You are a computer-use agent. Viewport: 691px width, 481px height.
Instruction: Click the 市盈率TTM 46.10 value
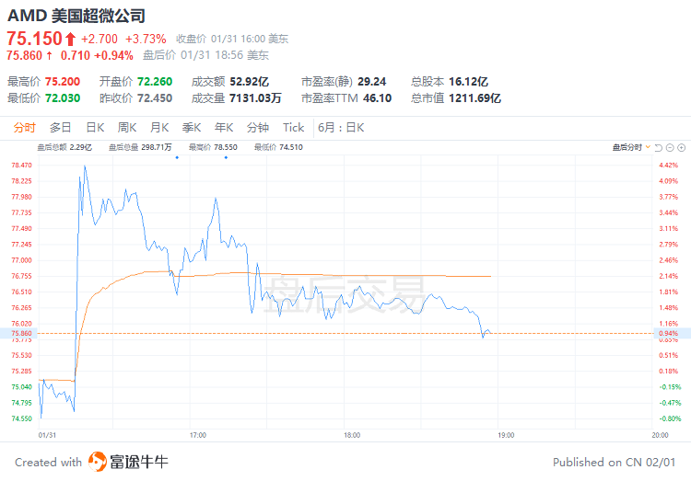(x=377, y=97)
